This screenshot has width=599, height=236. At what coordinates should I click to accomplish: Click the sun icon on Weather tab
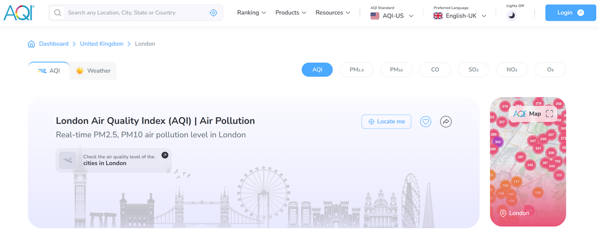tap(80, 71)
